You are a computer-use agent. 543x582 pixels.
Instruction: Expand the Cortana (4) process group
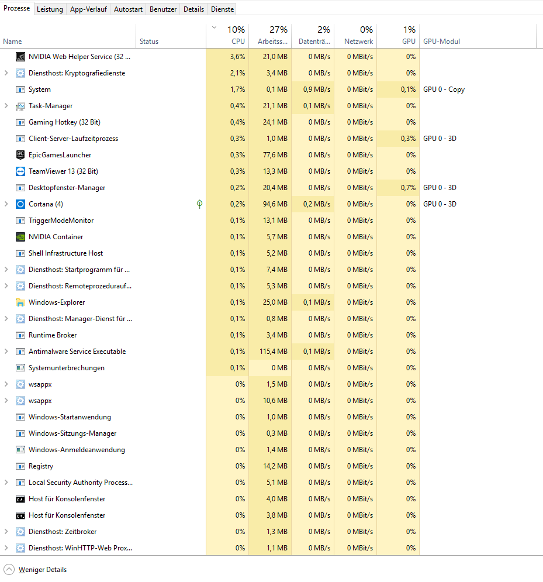[x=6, y=204]
